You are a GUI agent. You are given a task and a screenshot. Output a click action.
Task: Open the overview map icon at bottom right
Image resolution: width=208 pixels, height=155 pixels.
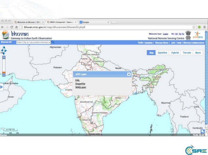(202, 132)
